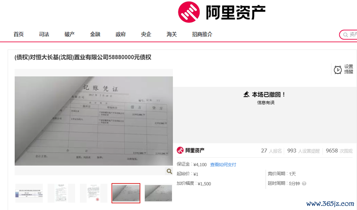Screen dimensions: 357x210
Task: Click the main 记账凭证 preview image
Action: point(94,121)
